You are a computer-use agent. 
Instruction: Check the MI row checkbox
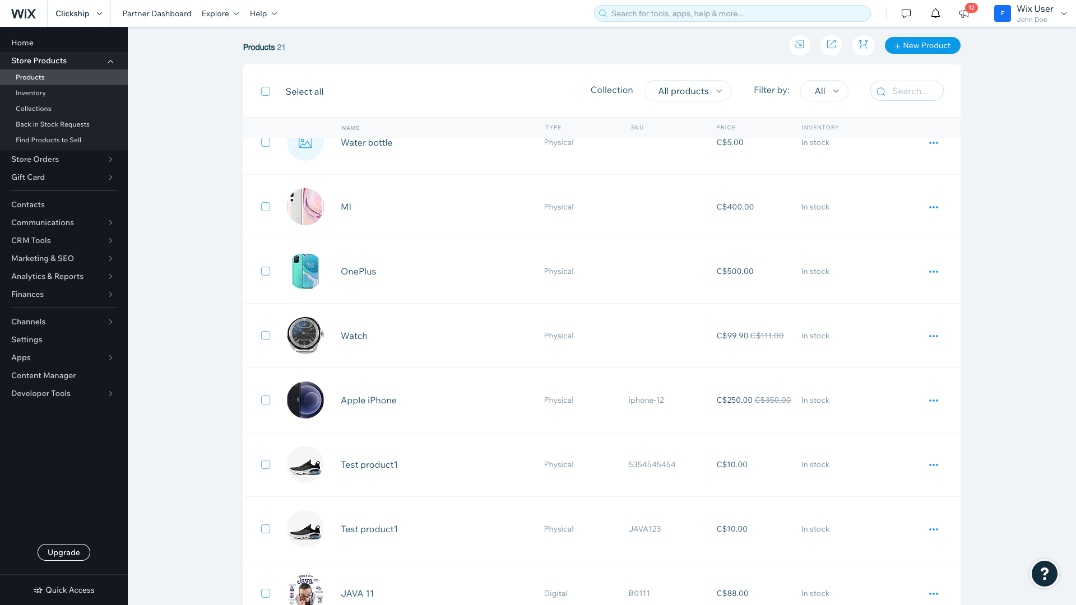(266, 207)
